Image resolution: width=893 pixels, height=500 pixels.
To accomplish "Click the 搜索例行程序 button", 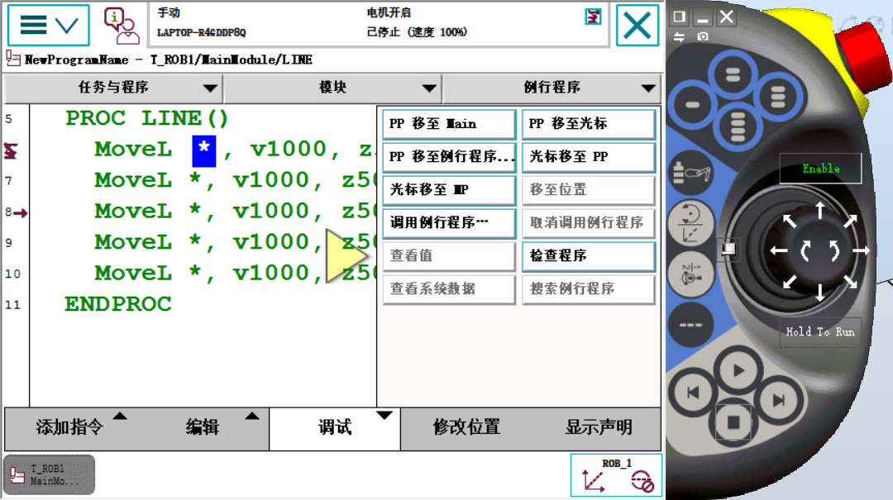I will 588,289.
